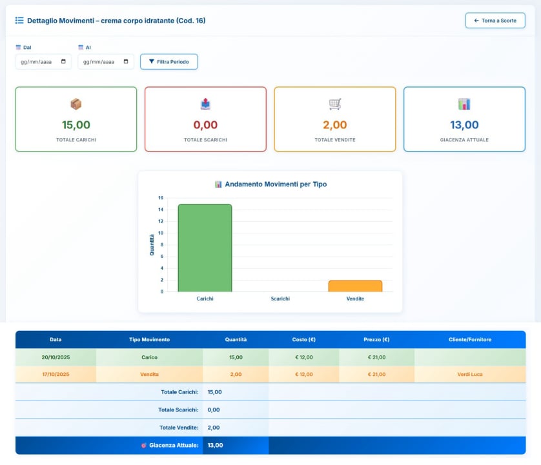This screenshot has width=541, height=465.
Task: Click the calendar icon next to Al label
Action: (81, 48)
